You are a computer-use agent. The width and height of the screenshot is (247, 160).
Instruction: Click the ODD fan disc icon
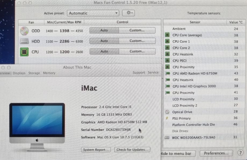[x=24, y=31]
